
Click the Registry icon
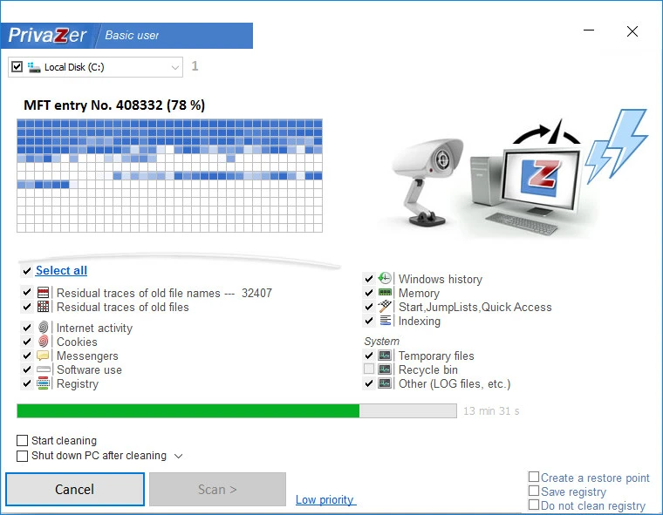coord(44,383)
